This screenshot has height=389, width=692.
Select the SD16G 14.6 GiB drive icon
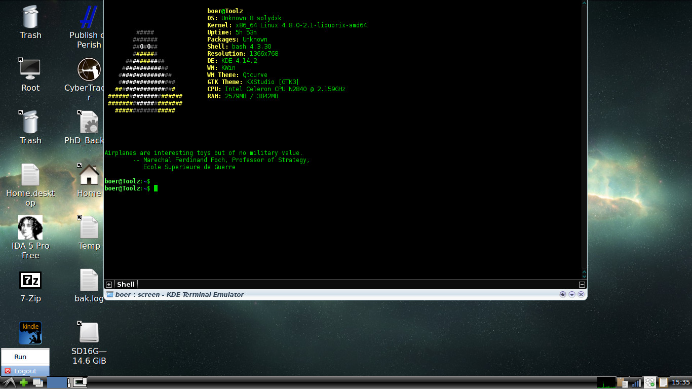coord(89,333)
